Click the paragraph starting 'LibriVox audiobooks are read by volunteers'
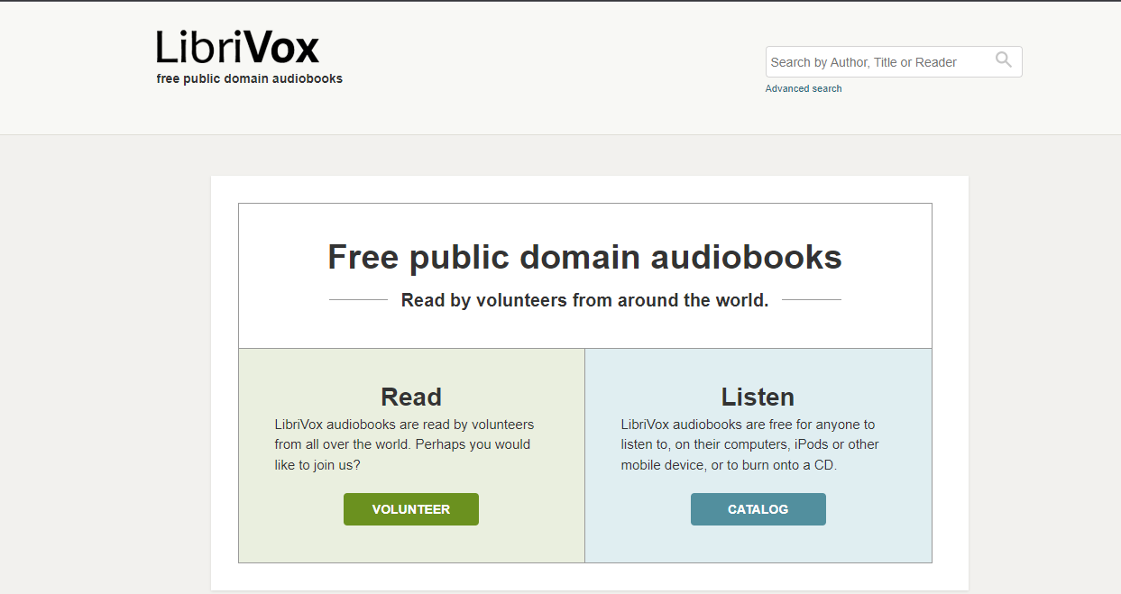Screen dimensions: 1121x594 404,444
